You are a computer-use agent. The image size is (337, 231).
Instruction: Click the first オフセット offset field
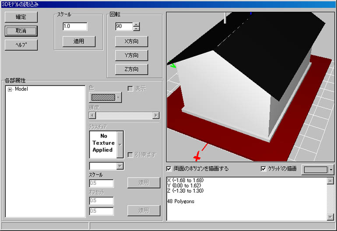click(101, 200)
